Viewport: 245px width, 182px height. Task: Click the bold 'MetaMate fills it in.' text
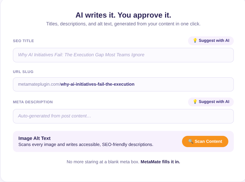pos(160,162)
